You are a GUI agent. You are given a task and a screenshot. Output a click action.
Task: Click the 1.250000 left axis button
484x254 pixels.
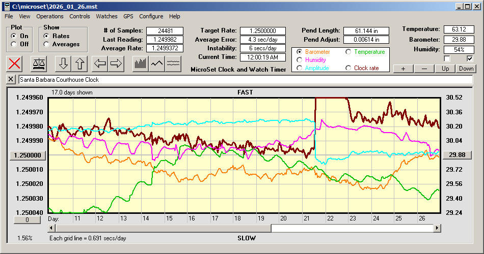coord(28,155)
